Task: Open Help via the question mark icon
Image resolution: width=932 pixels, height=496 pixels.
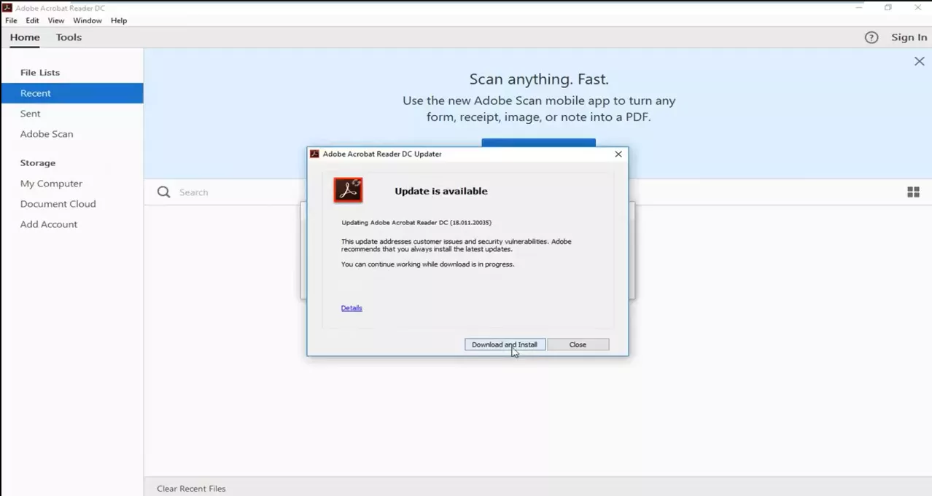Action: click(871, 37)
